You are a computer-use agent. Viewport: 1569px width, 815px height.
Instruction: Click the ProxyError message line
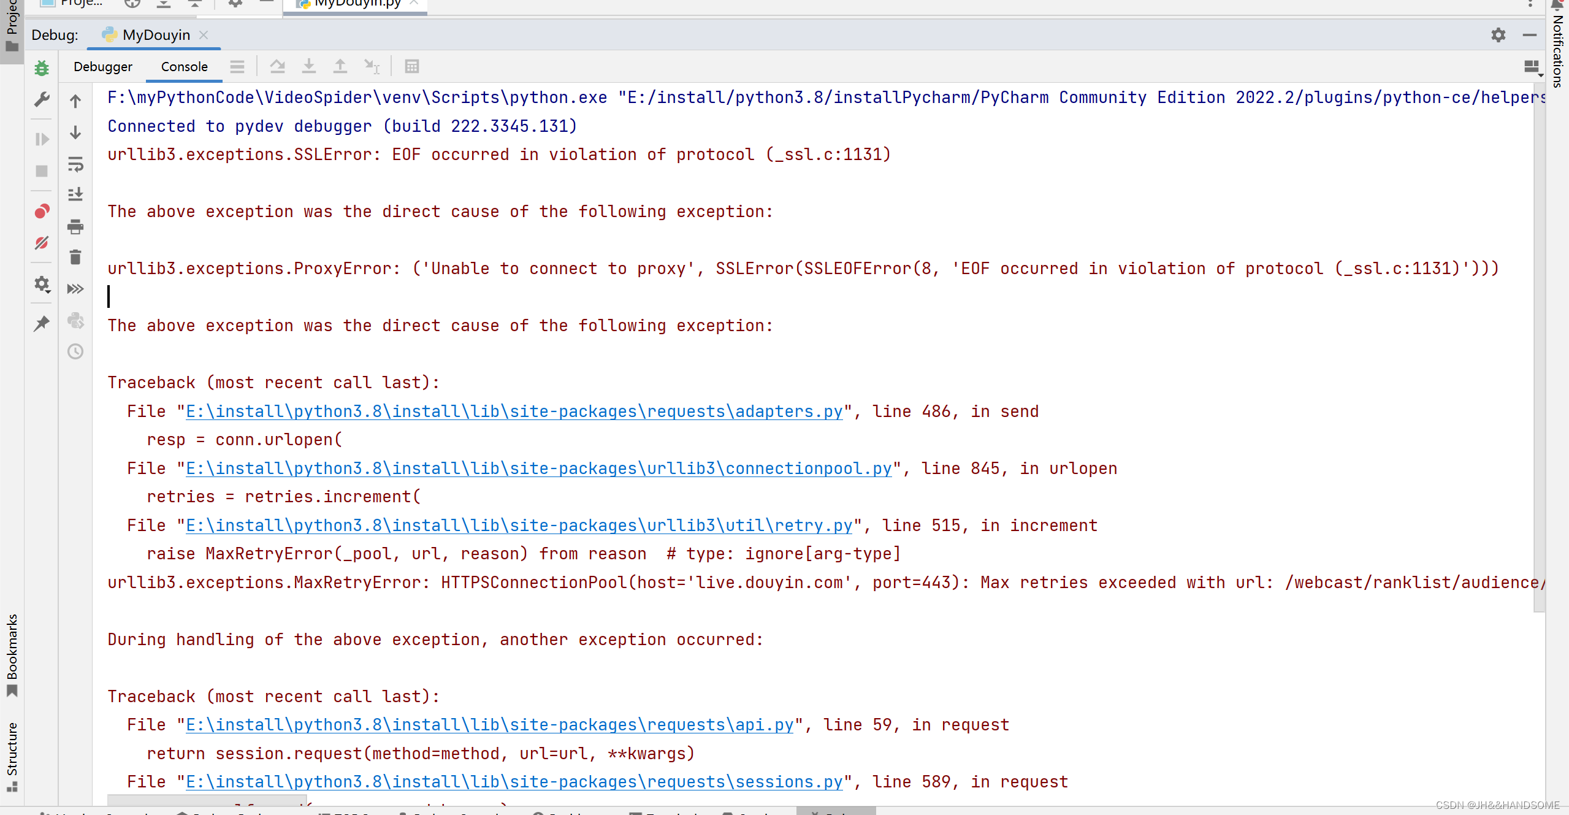tap(803, 269)
